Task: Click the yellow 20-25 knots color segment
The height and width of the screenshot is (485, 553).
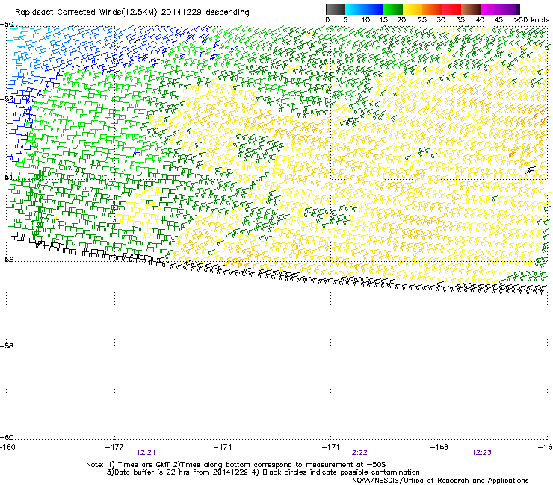Action: (413, 9)
